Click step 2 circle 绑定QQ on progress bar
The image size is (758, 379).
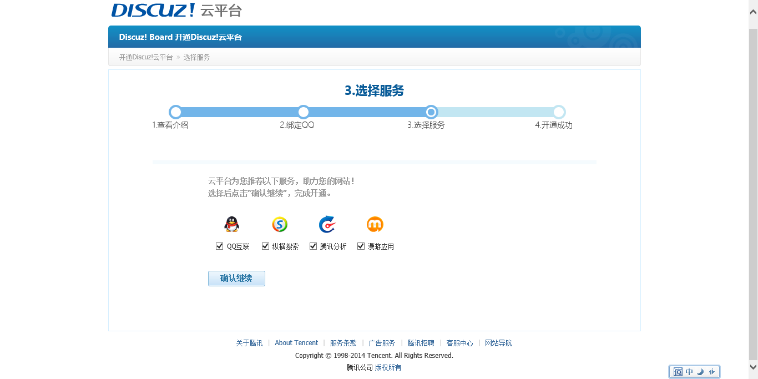(x=303, y=112)
